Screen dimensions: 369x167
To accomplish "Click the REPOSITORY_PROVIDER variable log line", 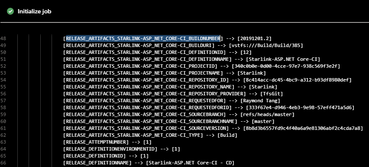I will coord(173,94).
